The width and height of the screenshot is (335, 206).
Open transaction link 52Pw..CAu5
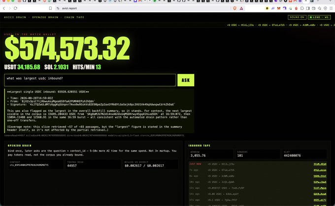coord(320,182)
